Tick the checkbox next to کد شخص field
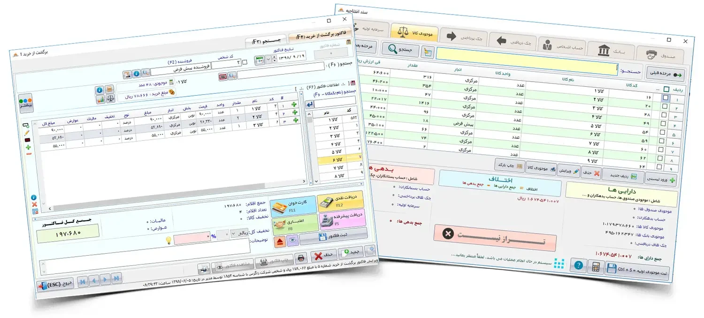This screenshot has height=318, width=704. (x=245, y=62)
